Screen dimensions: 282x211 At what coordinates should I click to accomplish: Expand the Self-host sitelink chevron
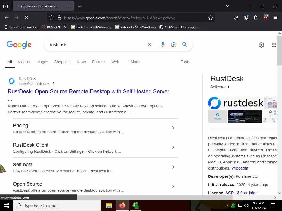click(173, 167)
